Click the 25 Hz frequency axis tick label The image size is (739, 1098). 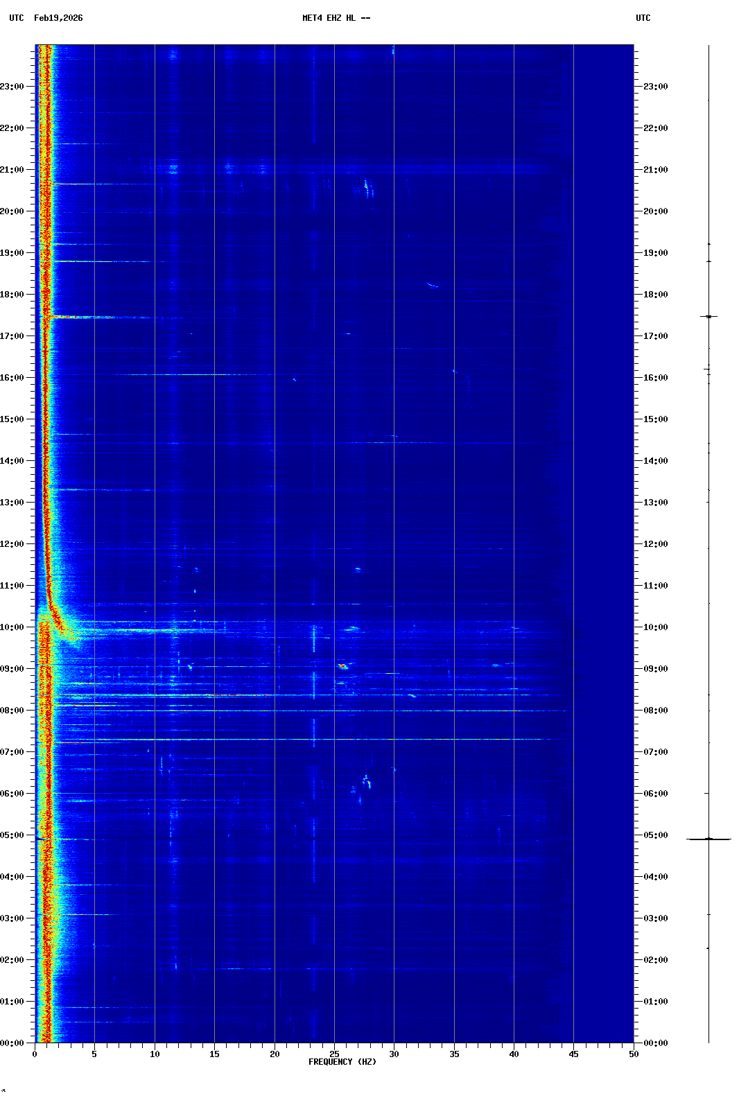tap(334, 1054)
